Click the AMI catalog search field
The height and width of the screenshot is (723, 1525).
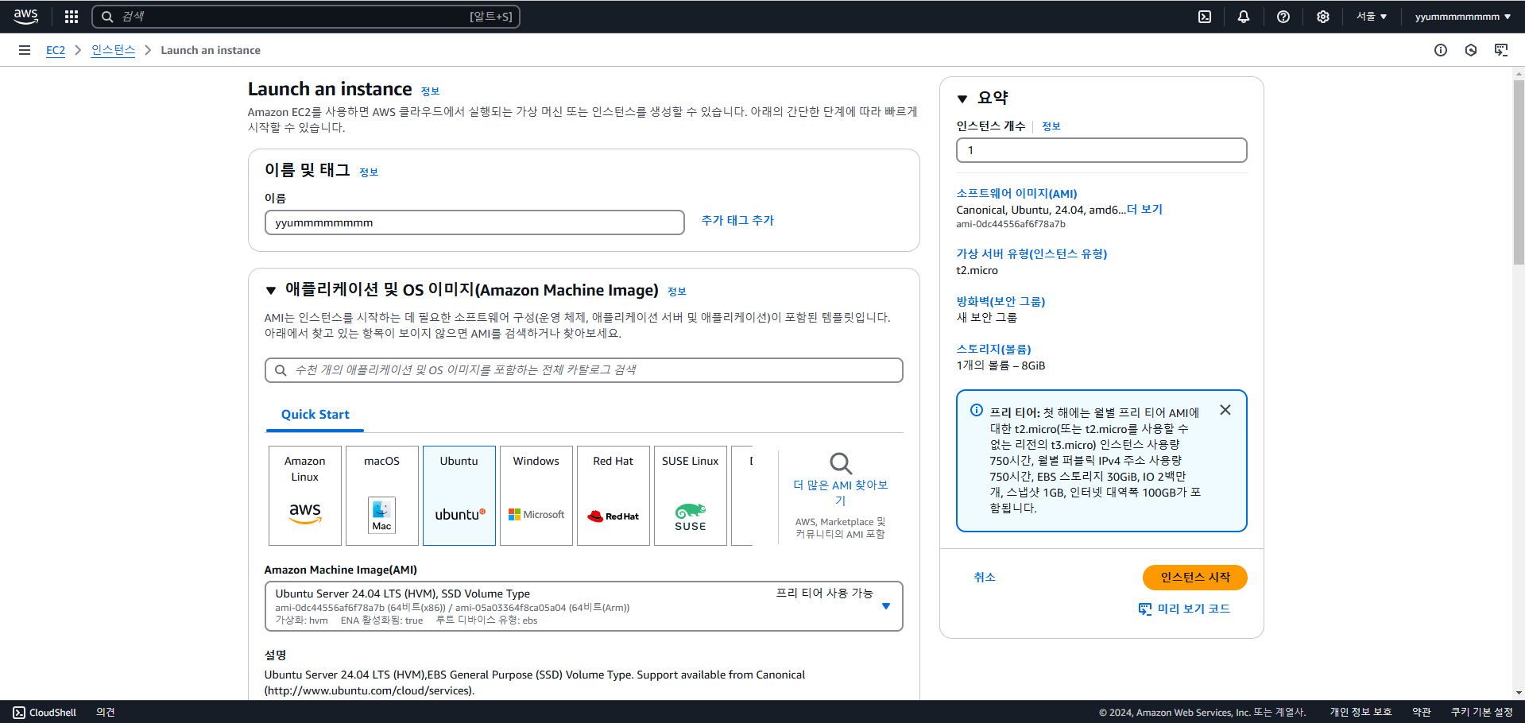pos(584,370)
